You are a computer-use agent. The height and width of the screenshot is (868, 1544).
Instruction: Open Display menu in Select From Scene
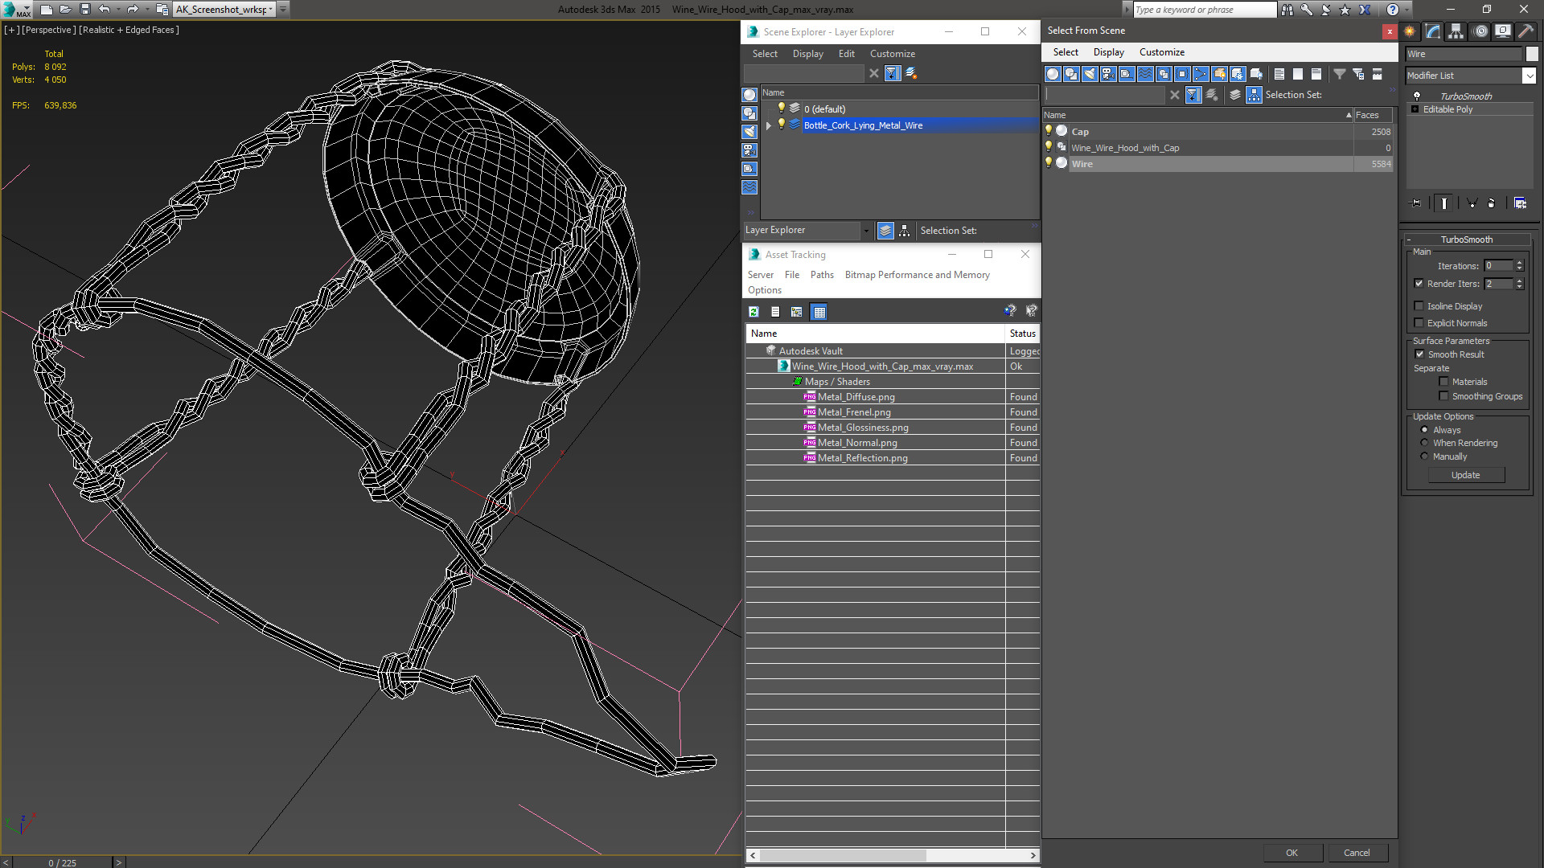[x=1108, y=52]
